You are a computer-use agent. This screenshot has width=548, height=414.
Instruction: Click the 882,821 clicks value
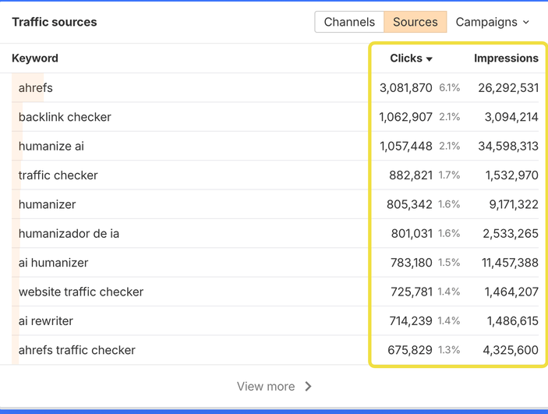click(x=411, y=175)
